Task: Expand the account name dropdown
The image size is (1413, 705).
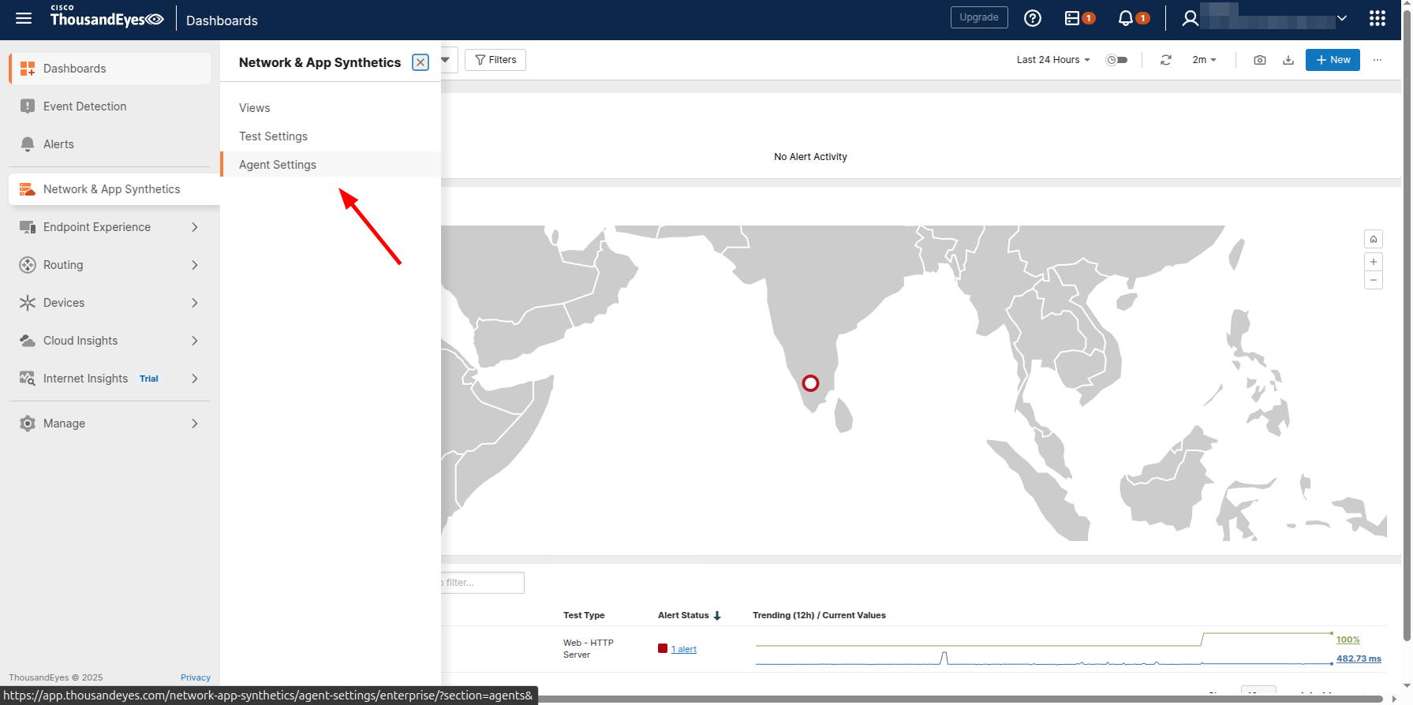Action: coord(1341,18)
